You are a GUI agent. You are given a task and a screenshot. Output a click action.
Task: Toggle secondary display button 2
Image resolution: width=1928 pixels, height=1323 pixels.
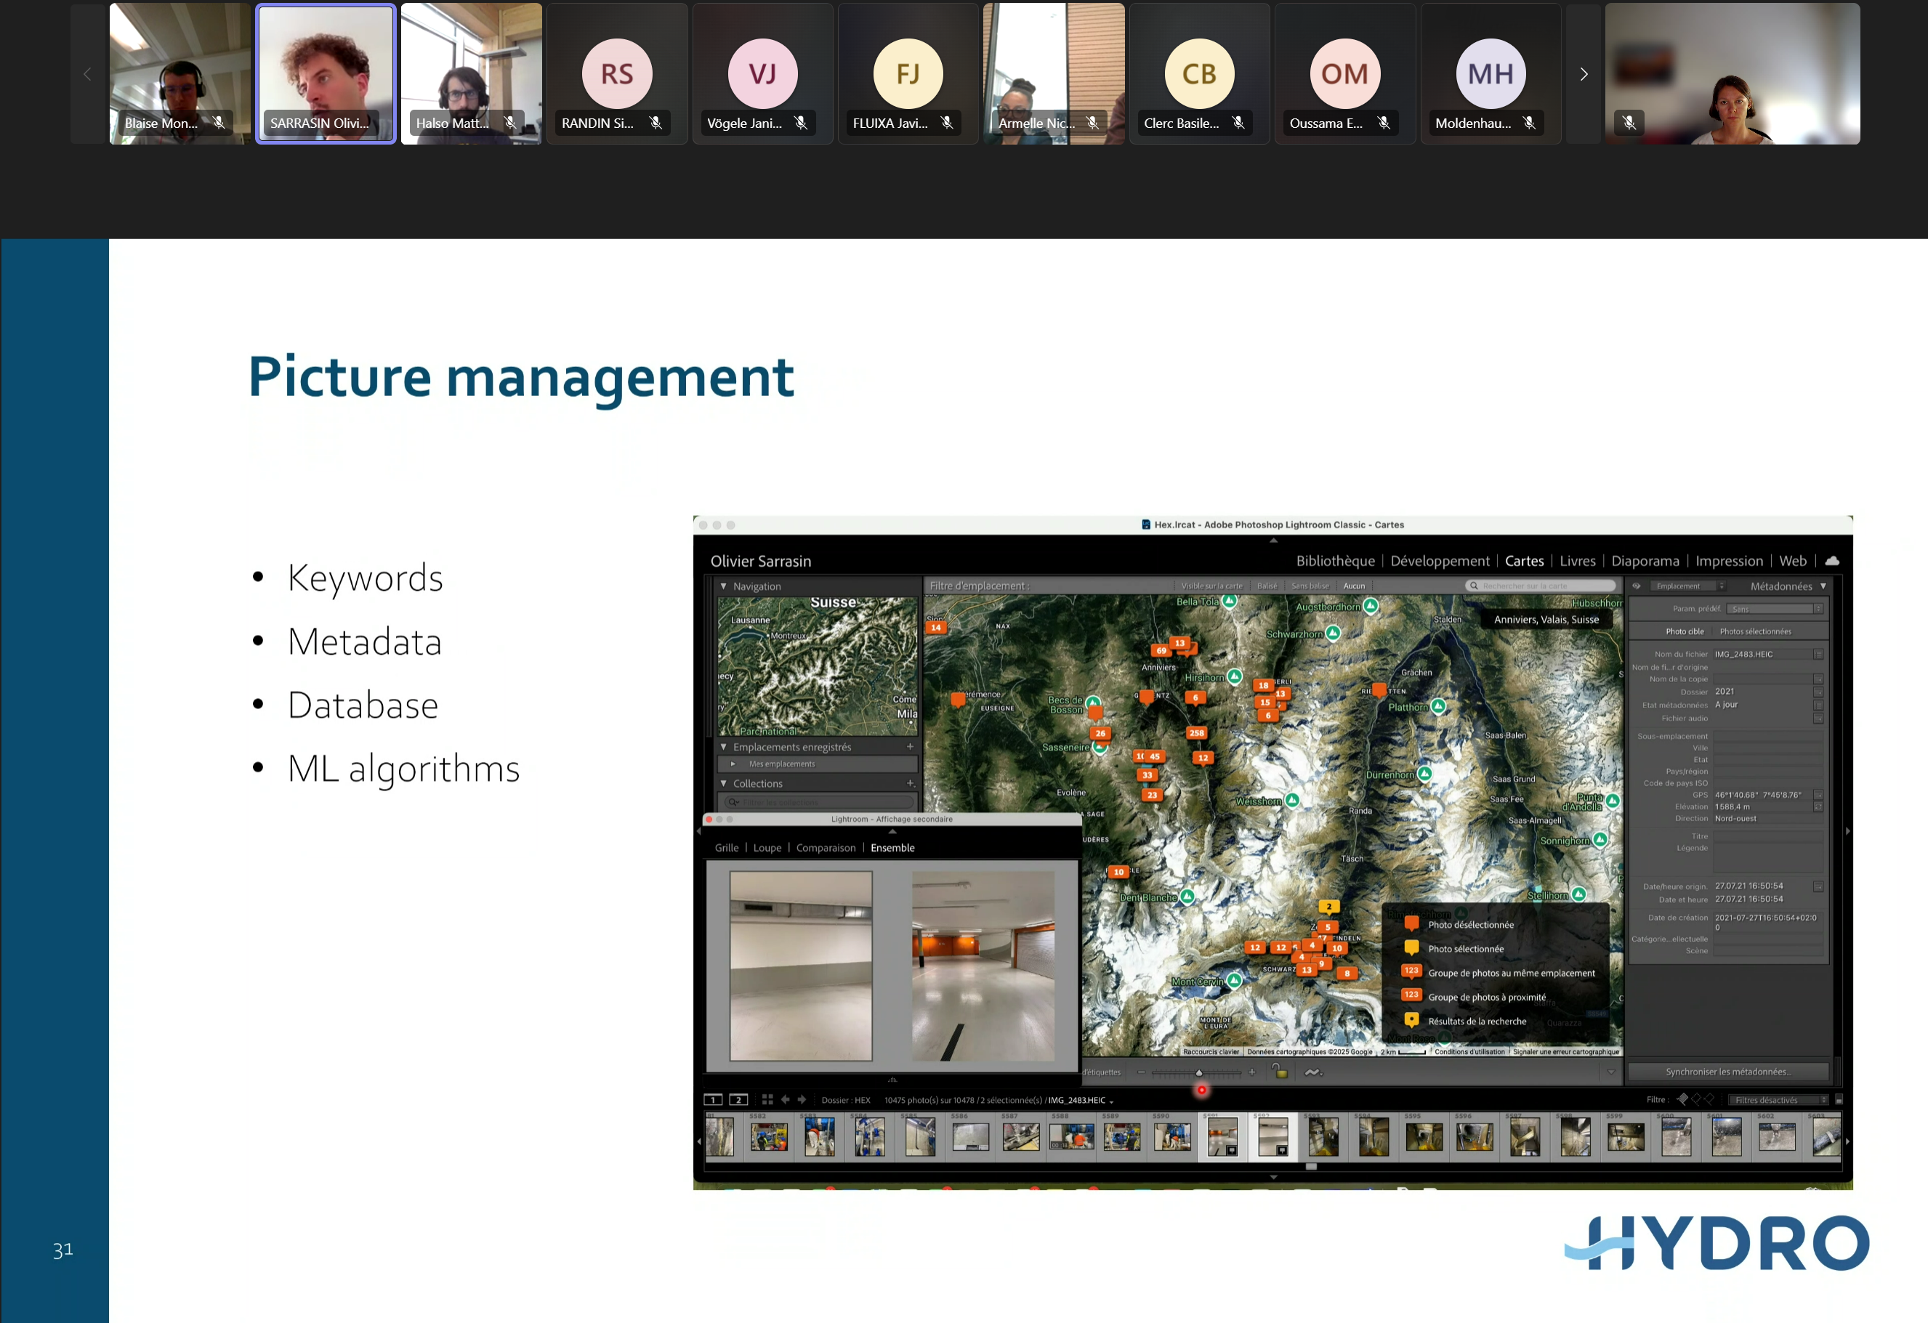pyautogui.click(x=738, y=1100)
